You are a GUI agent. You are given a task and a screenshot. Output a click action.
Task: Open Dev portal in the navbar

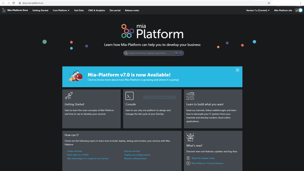115,10
